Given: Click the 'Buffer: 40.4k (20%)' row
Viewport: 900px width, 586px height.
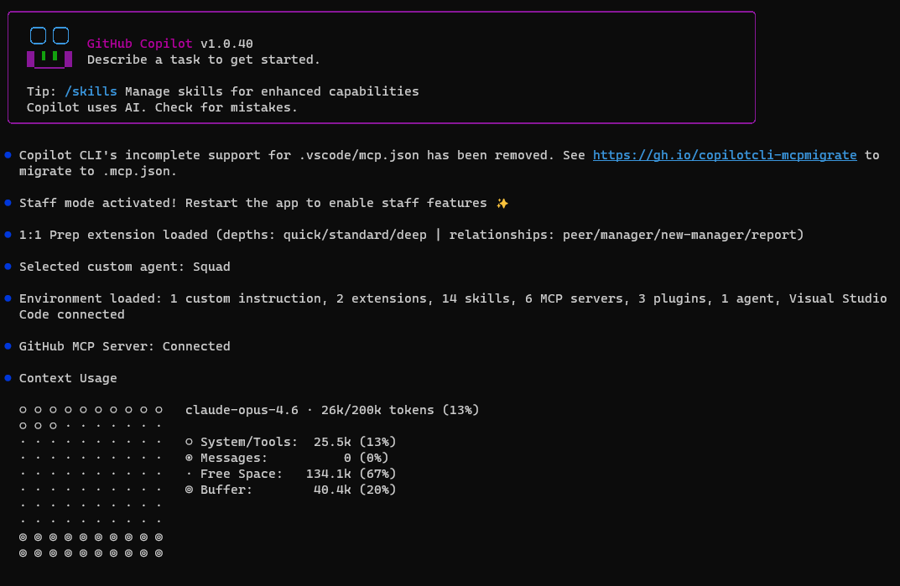Looking at the screenshot, I should [290, 490].
